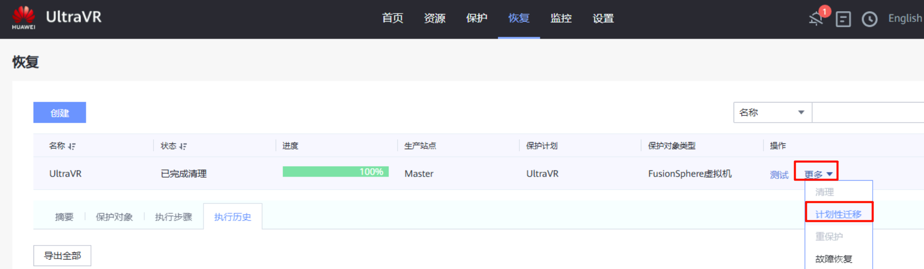Image resolution: width=924 pixels, height=269 pixels.
Task: Sort by name column sort icon
Action: click(x=72, y=146)
